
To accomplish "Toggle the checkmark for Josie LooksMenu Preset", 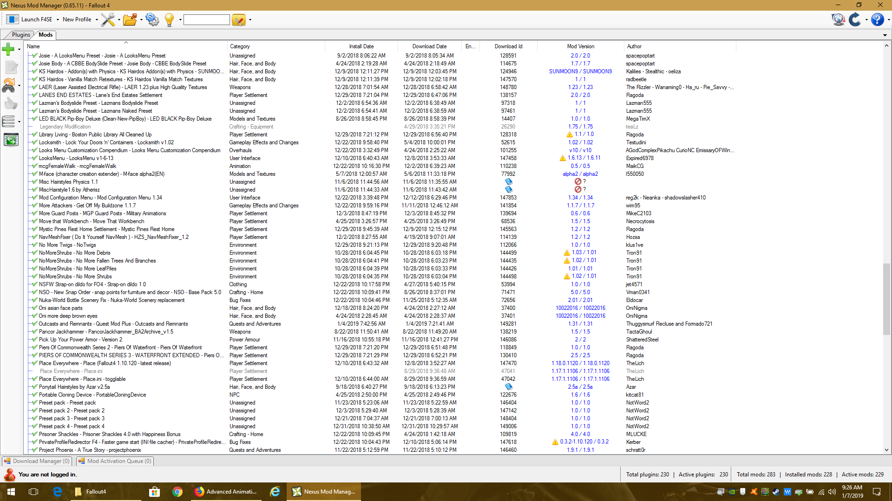I will [34, 56].
